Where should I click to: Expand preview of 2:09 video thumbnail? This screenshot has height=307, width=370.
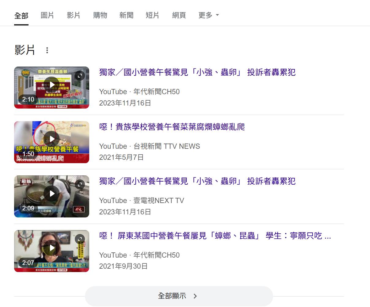coord(80,184)
